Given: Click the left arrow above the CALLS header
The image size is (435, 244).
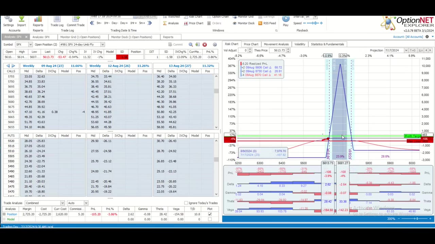Looking at the screenshot, I should (x=8, y=66).
